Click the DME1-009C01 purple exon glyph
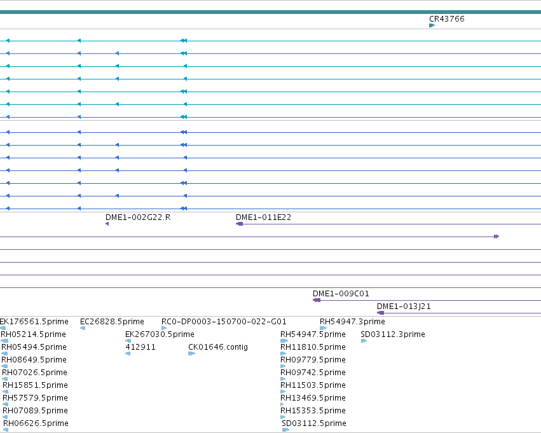Viewport: 541px width, 433px height. [317, 300]
